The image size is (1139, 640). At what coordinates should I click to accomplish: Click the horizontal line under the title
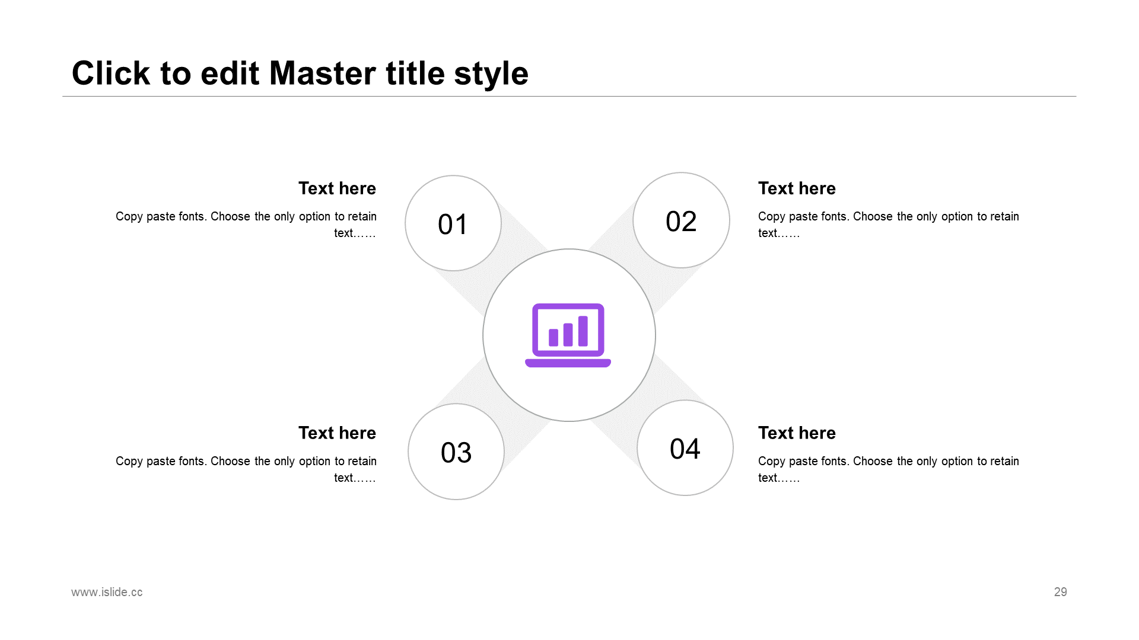pos(569,96)
